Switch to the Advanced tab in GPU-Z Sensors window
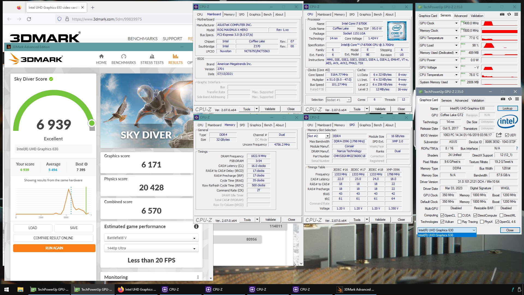This screenshot has width=524, height=295. [x=460, y=16]
